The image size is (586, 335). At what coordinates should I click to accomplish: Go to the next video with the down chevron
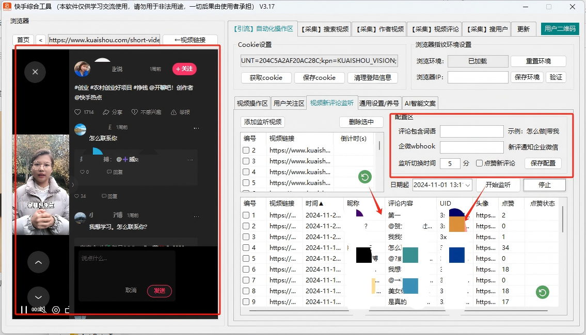coord(38,297)
